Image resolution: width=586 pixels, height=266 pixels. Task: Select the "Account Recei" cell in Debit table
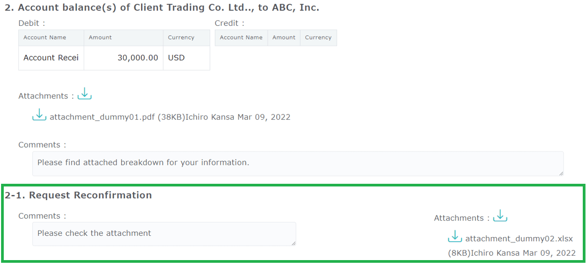point(51,57)
